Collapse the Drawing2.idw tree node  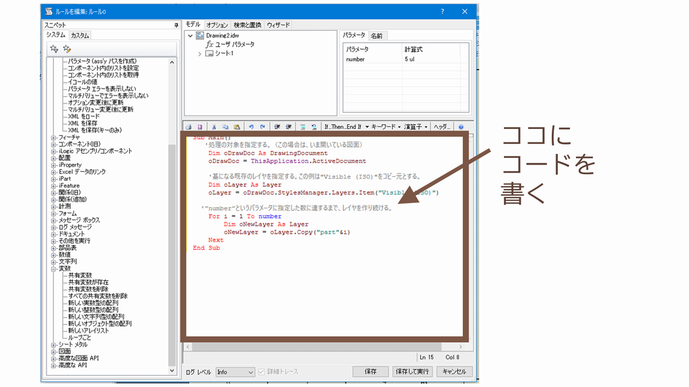190,36
